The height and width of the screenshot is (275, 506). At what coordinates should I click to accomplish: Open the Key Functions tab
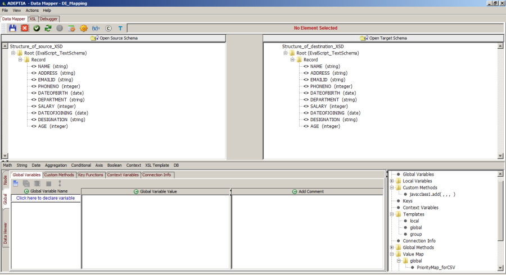pos(91,175)
